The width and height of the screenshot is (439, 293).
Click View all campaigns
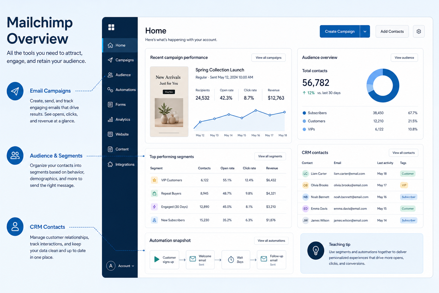pos(269,58)
